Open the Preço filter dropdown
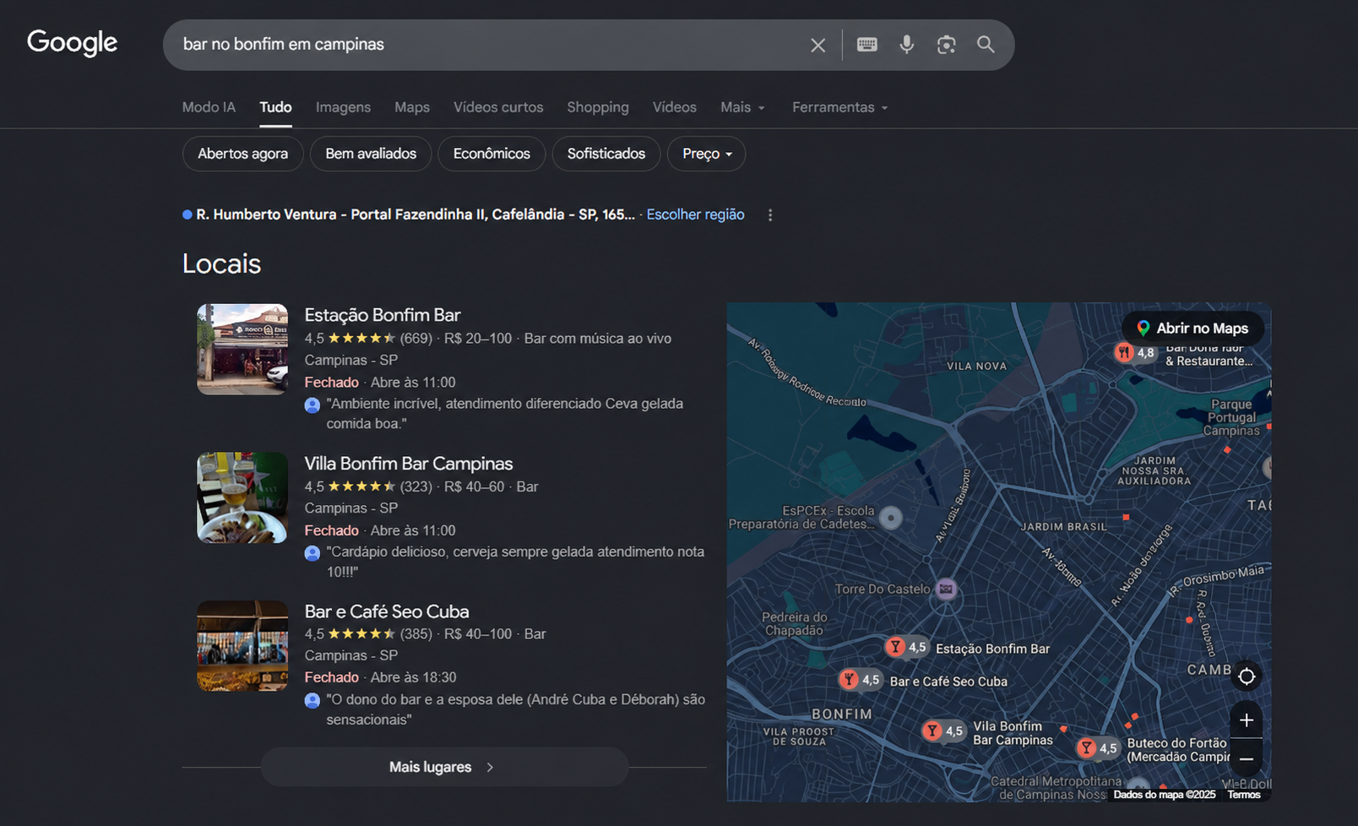Image resolution: width=1358 pixels, height=826 pixels. [x=707, y=154]
